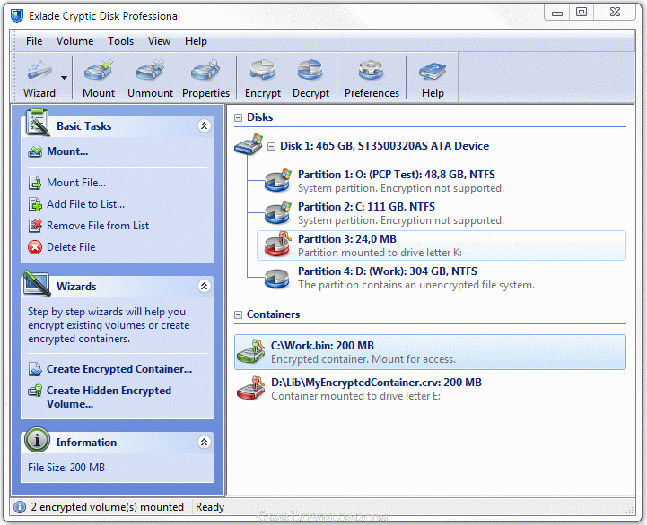The width and height of the screenshot is (647, 525).
Task: Click the icon beside Mount...
Action: click(35, 151)
